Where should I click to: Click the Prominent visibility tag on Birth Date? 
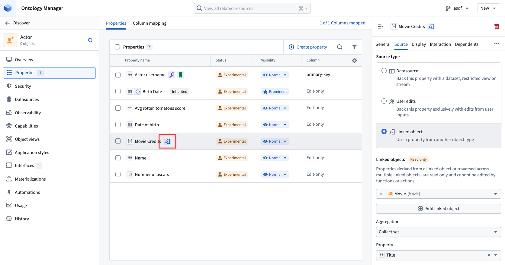[x=275, y=92]
